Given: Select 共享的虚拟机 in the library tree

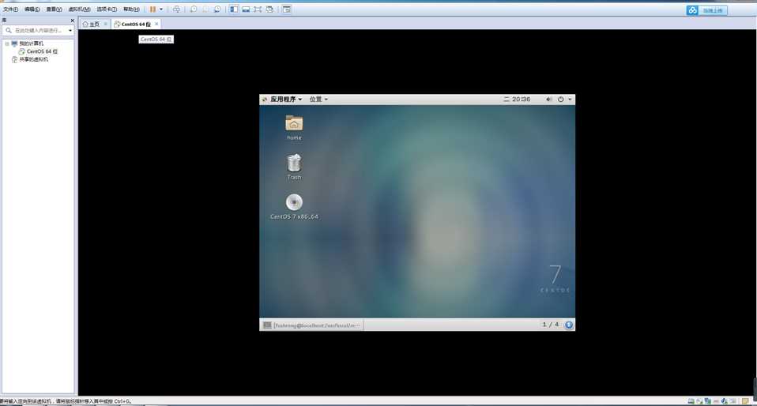Looking at the screenshot, I should click(33, 59).
